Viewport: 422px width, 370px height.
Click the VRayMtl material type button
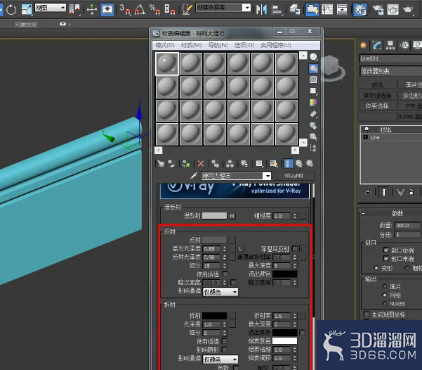(x=294, y=176)
